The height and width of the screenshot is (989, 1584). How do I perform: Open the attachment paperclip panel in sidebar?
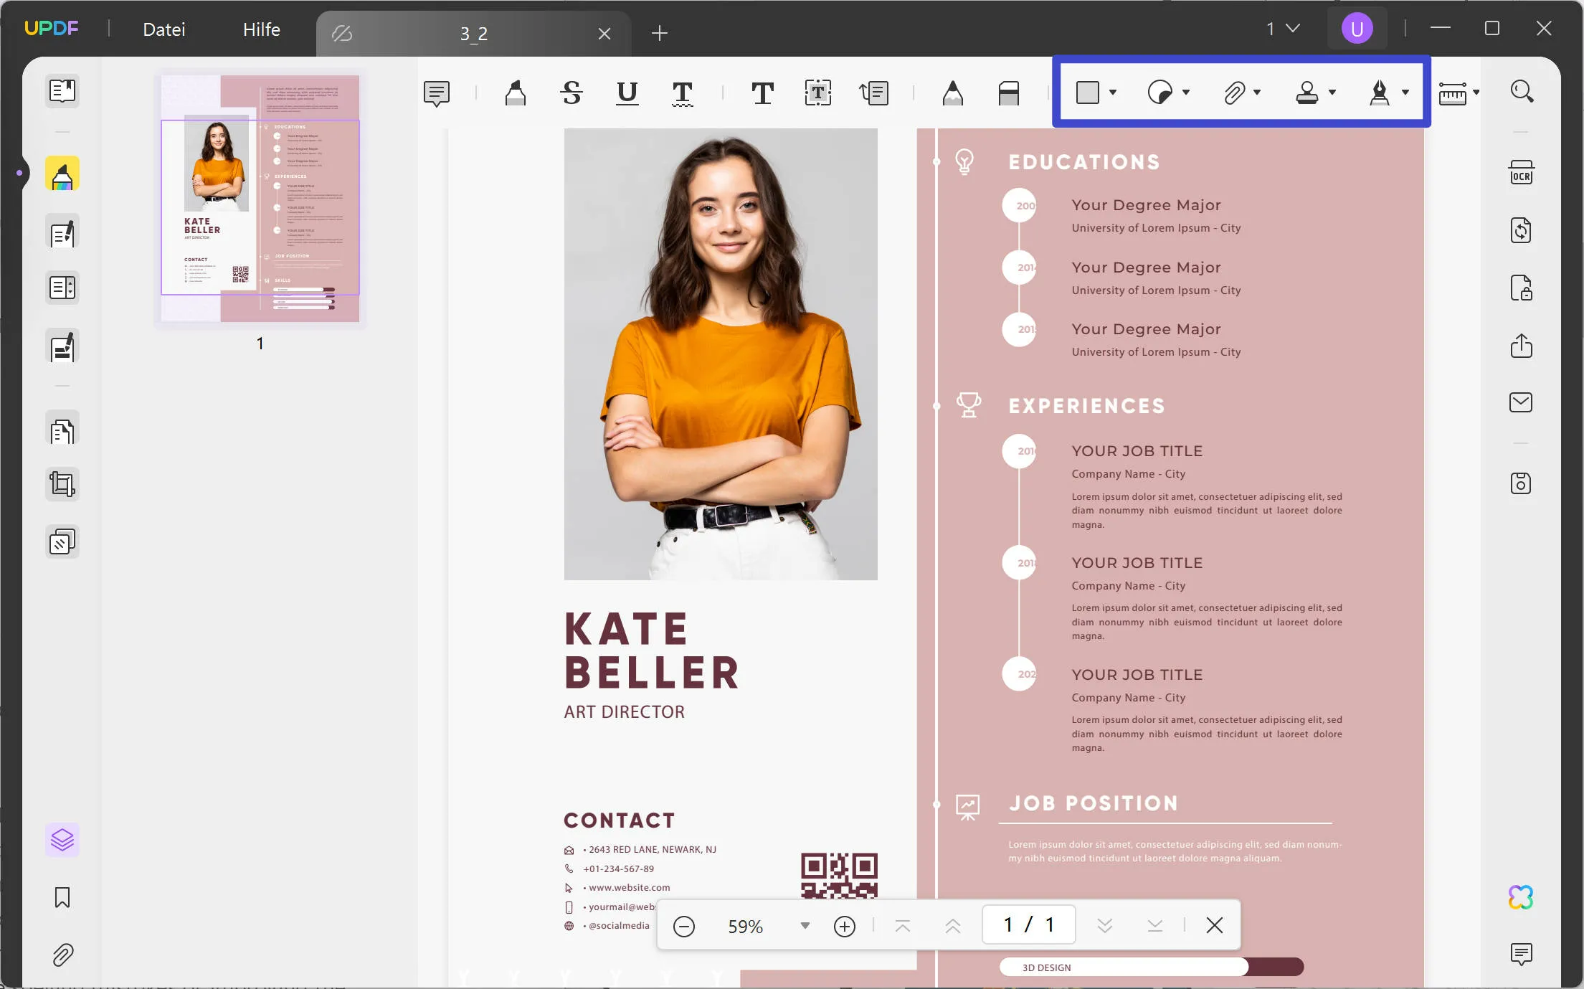[62, 955]
